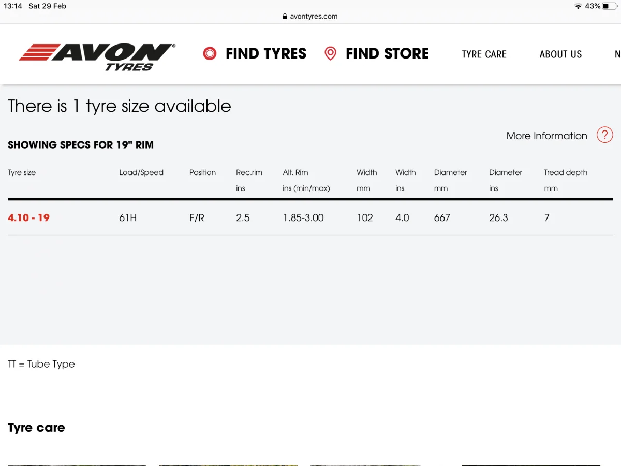This screenshot has width=621, height=466.
Task: Click the red tyre icon beside Find Tyres
Action: coord(210,53)
